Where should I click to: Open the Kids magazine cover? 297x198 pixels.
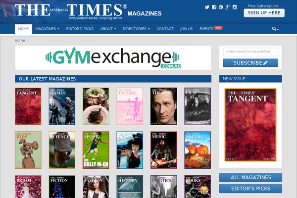coord(28,150)
